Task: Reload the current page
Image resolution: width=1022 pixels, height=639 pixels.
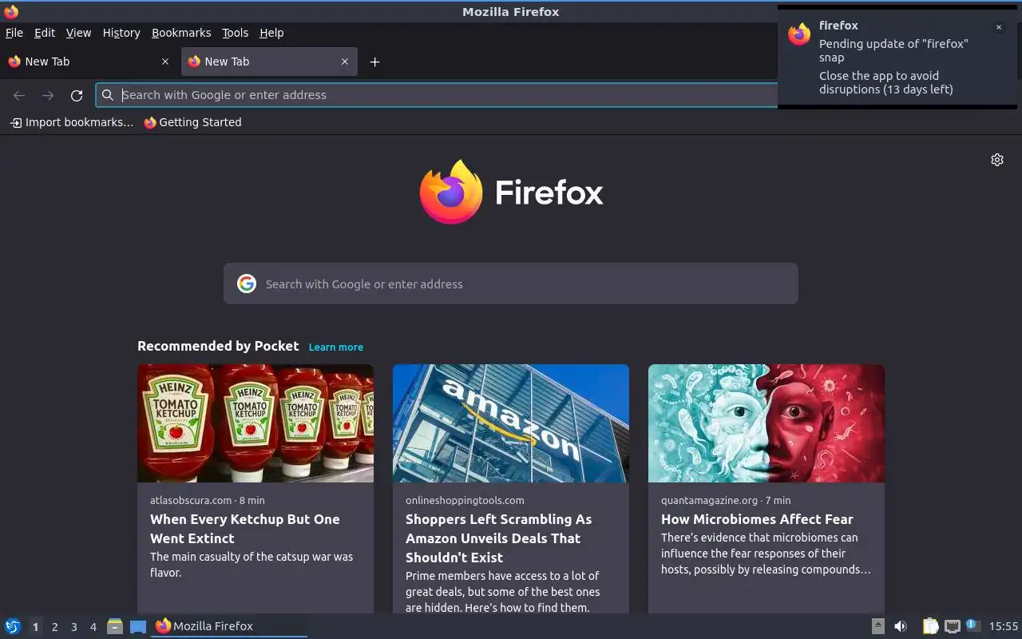Action: pos(77,95)
